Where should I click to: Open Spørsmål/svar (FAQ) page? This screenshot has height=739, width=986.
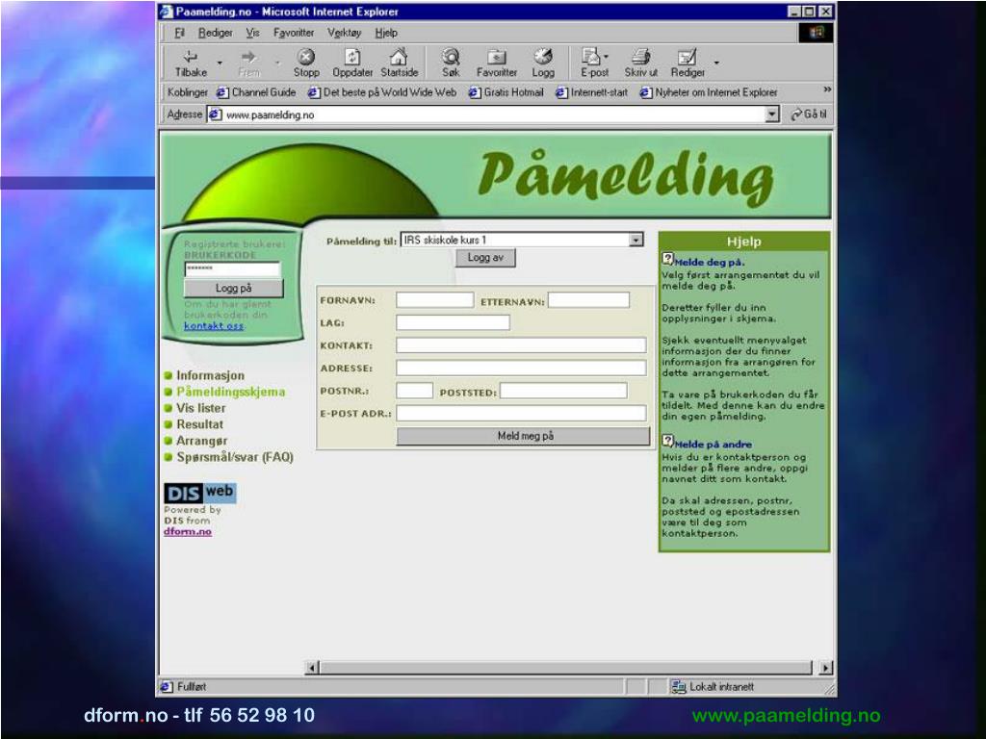tap(235, 457)
